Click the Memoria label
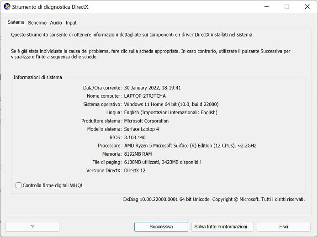Screen dimensions: 318x237 click(x=112, y=154)
